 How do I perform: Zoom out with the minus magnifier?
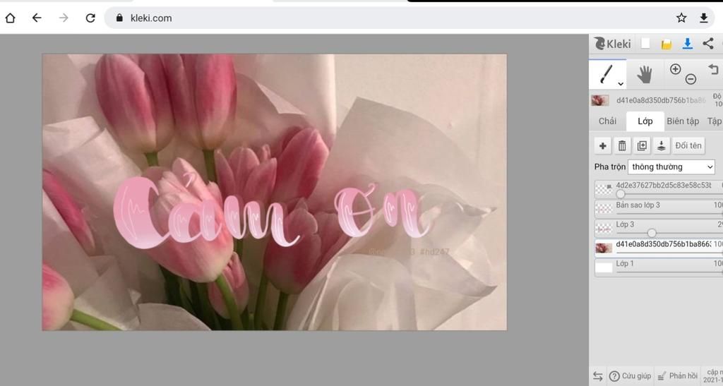point(691,79)
